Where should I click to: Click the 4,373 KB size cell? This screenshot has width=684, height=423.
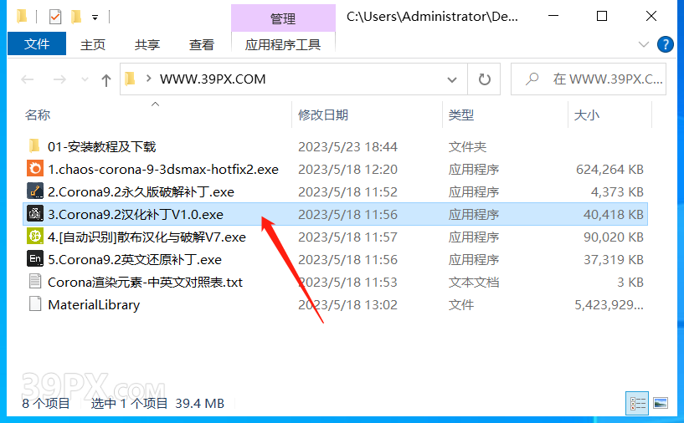click(x=617, y=192)
